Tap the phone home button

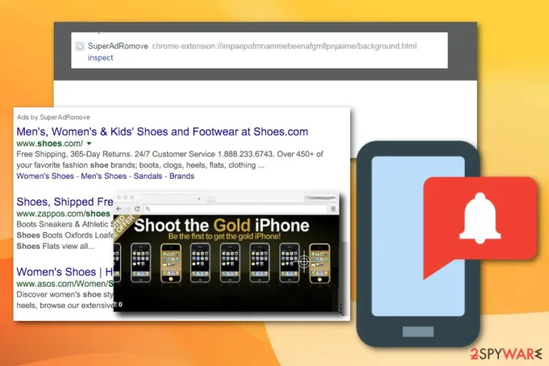point(418,331)
